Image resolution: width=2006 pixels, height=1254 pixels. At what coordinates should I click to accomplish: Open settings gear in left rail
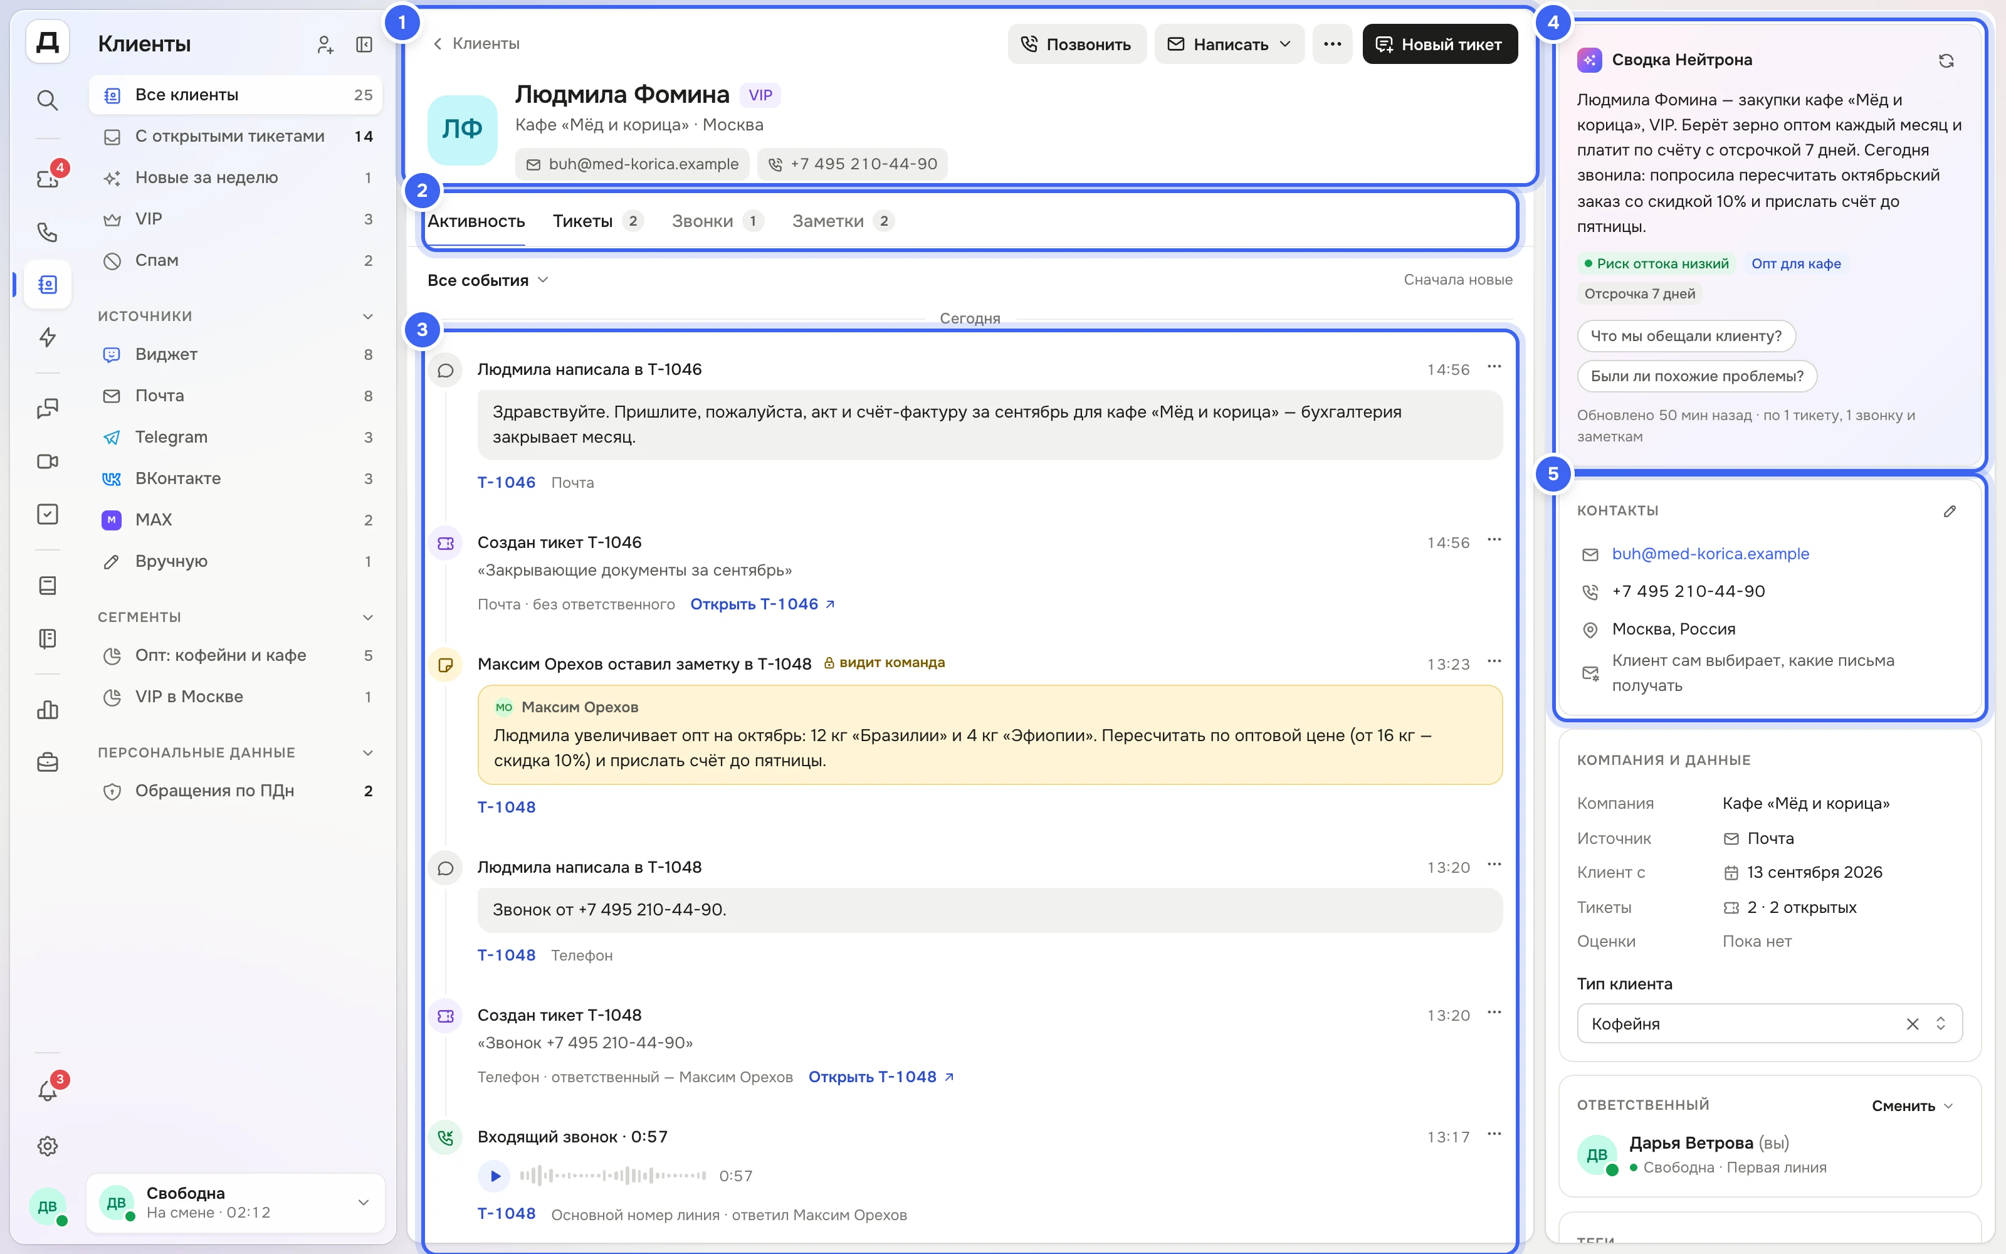[47, 1146]
